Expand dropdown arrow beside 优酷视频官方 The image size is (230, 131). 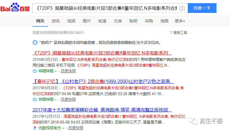[x=63, y=128]
